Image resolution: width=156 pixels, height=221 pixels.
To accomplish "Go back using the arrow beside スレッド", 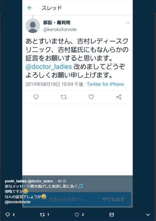I will click(30, 8).
